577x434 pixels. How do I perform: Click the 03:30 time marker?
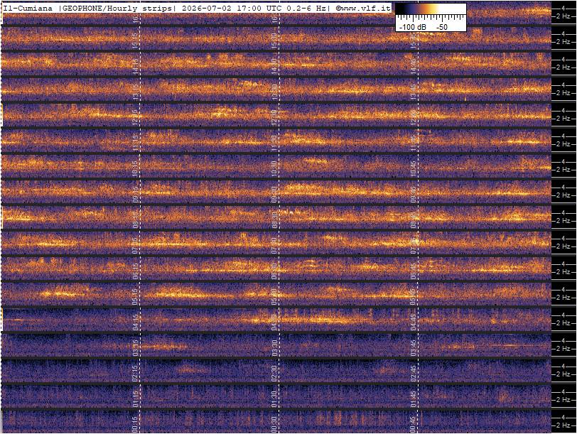[x=274, y=347]
